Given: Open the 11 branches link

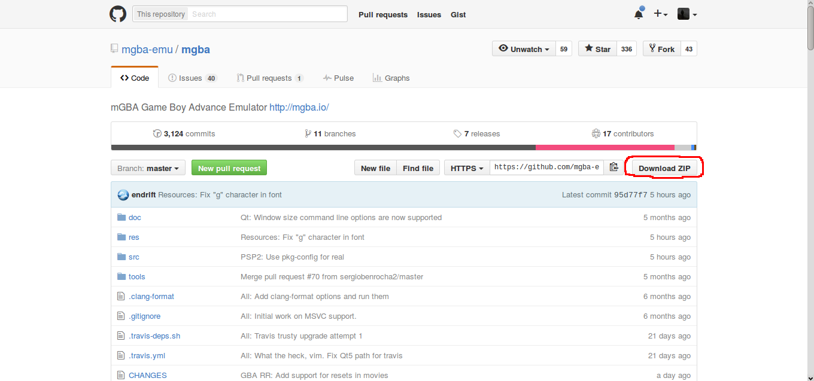Looking at the screenshot, I should click(x=330, y=133).
